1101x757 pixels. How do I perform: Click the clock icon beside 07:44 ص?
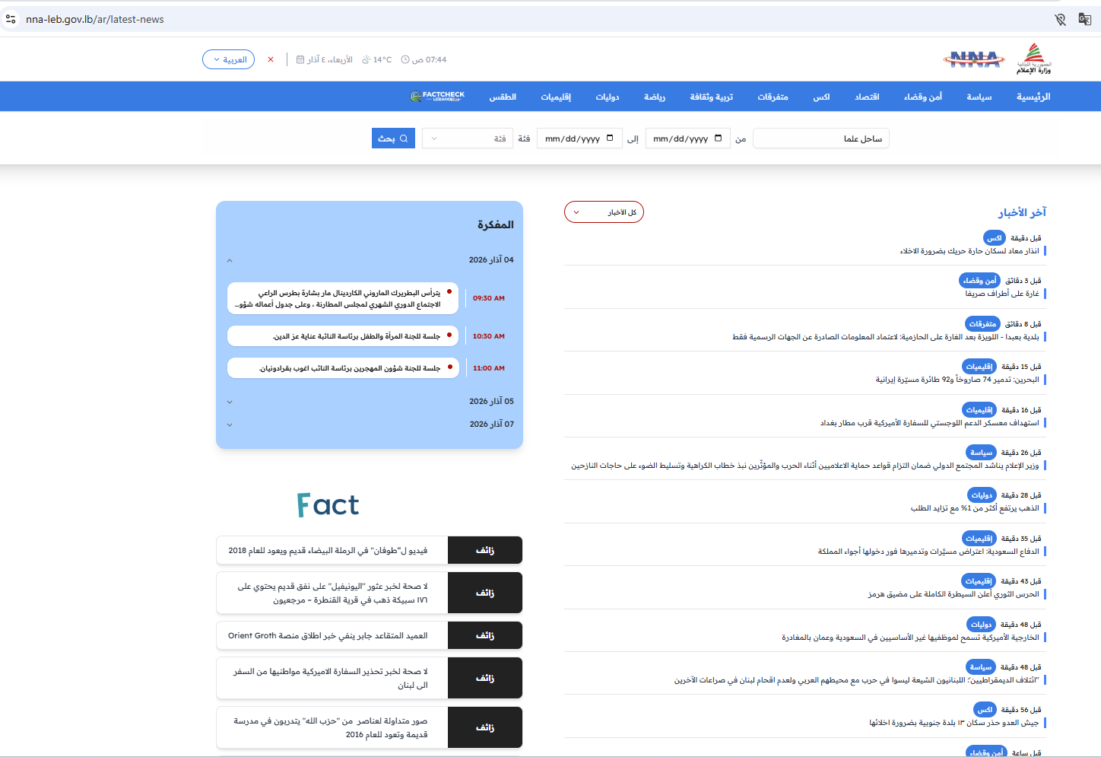click(405, 59)
